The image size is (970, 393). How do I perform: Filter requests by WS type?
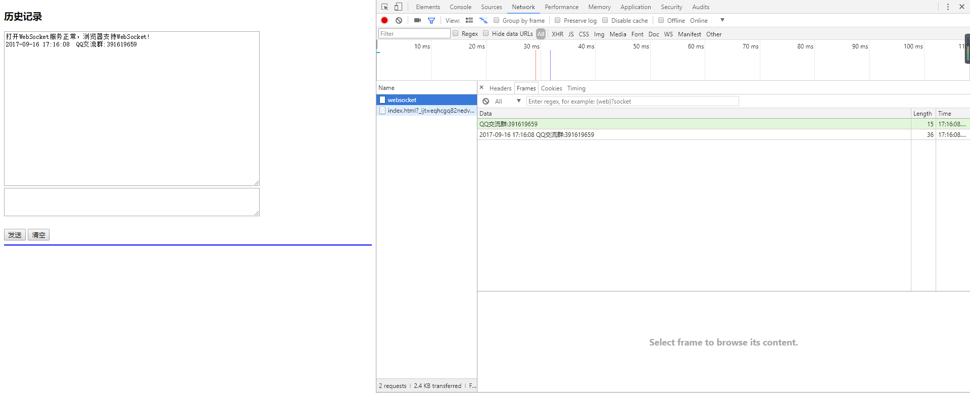click(x=668, y=34)
